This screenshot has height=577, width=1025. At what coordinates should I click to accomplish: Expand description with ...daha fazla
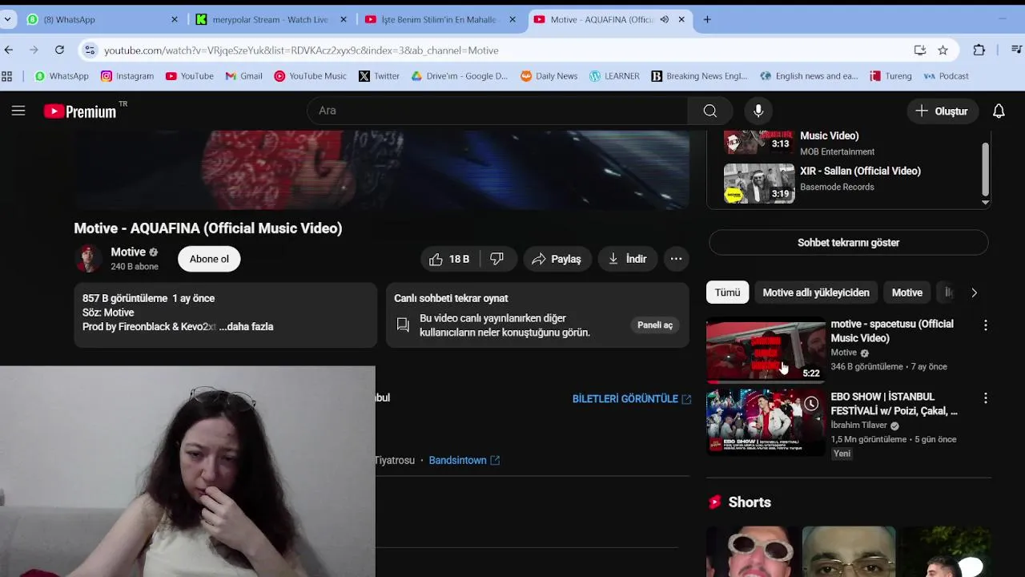point(246,327)
